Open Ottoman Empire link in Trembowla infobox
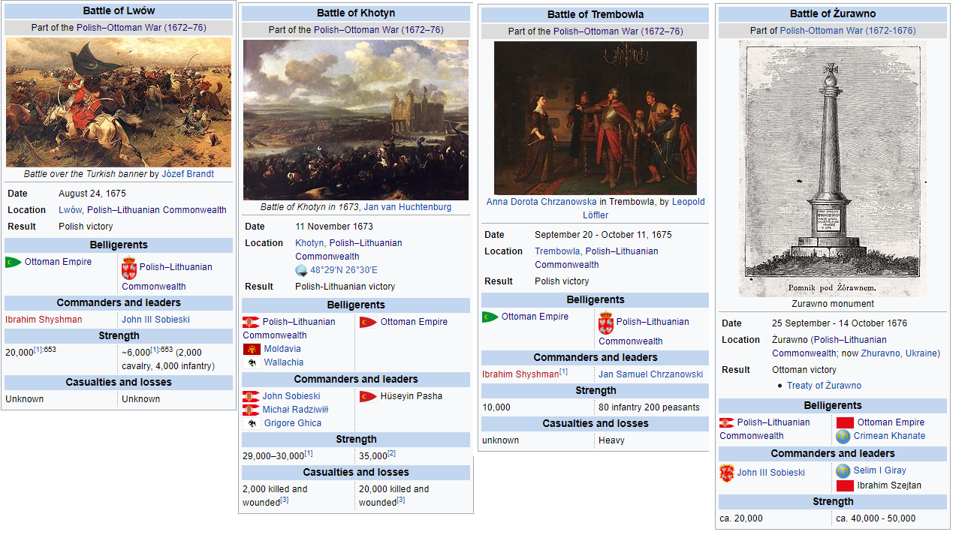This screenshot has height=541, width=971. [535, 317]
